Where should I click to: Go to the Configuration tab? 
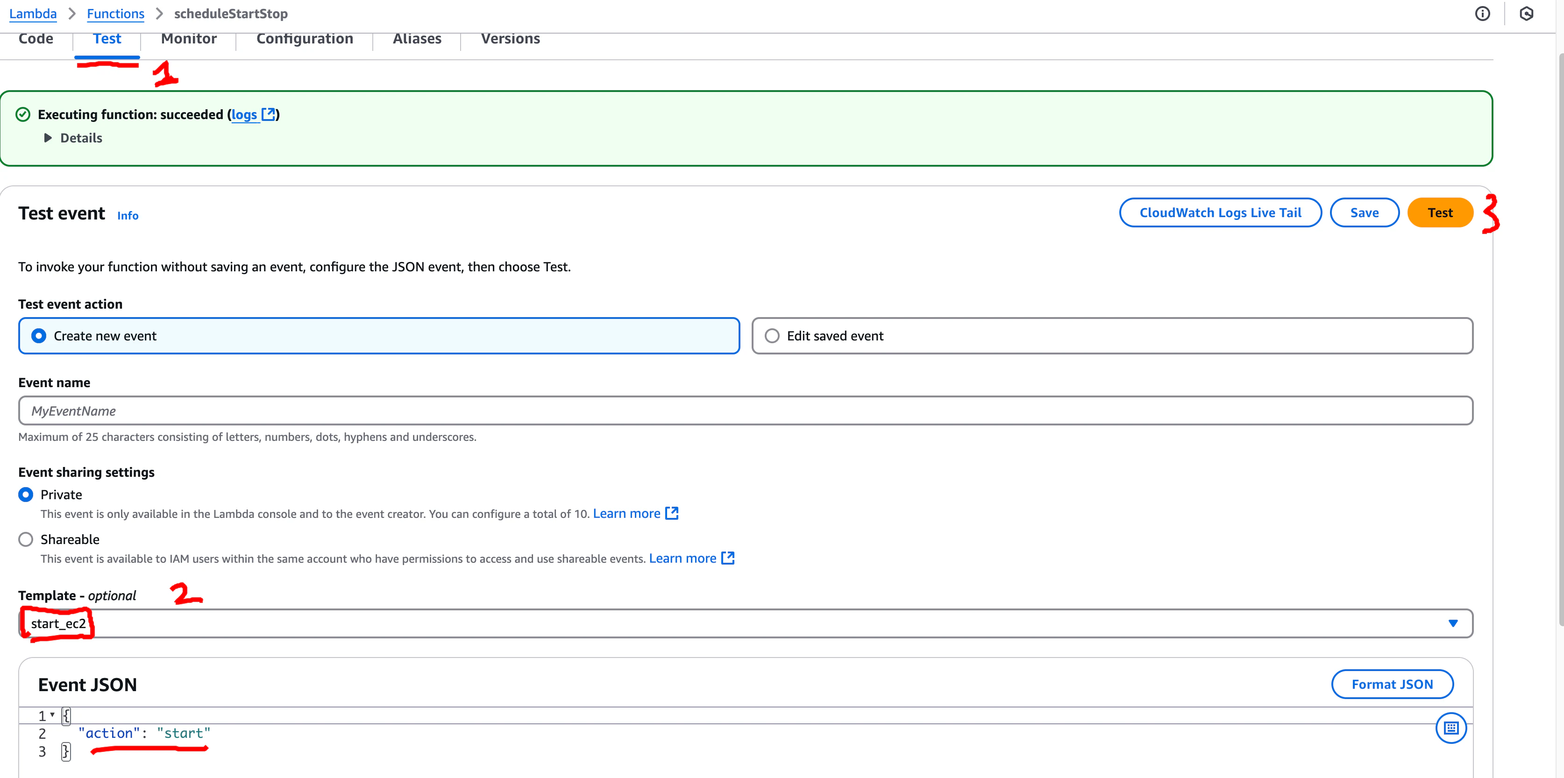305,38
